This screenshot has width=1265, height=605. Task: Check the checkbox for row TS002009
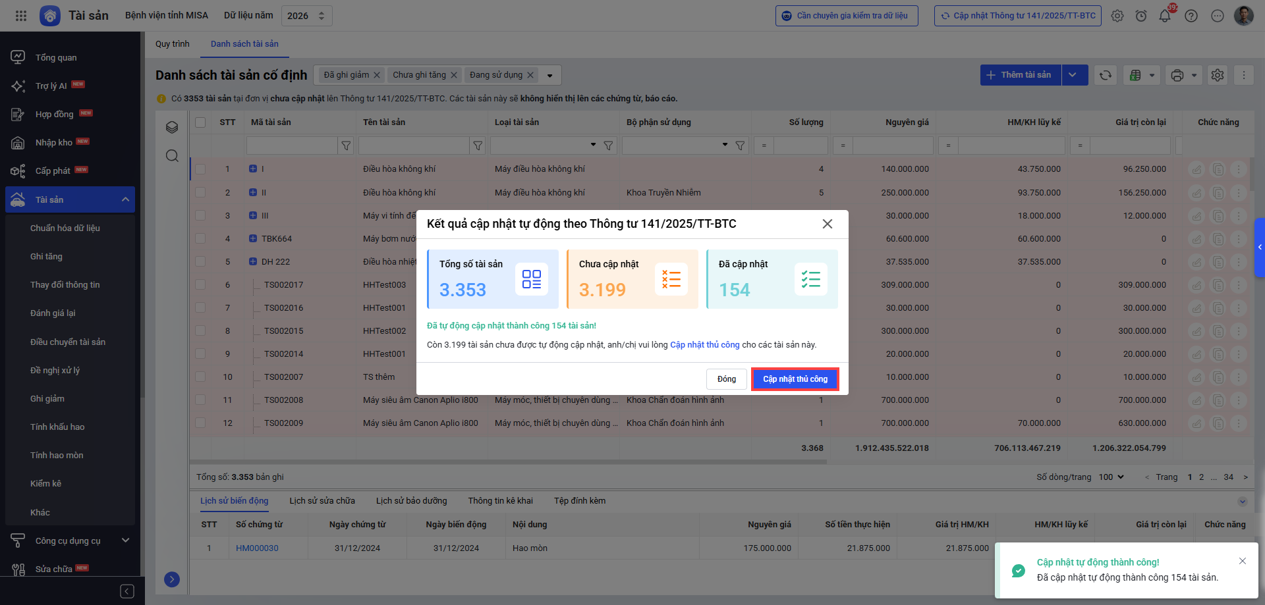click(200, 423)
